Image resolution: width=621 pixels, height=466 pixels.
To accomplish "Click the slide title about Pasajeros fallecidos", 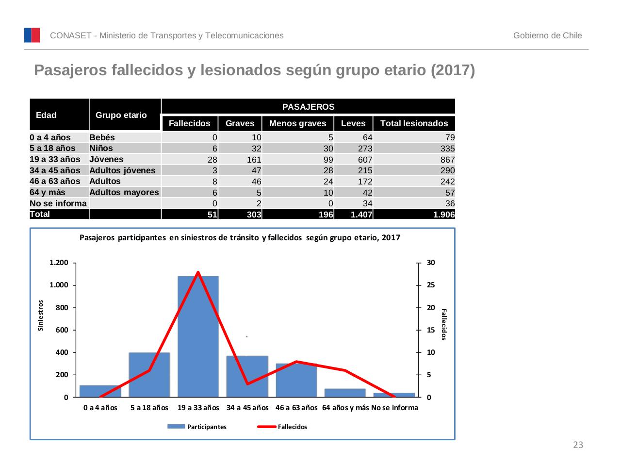I will 254,70.
